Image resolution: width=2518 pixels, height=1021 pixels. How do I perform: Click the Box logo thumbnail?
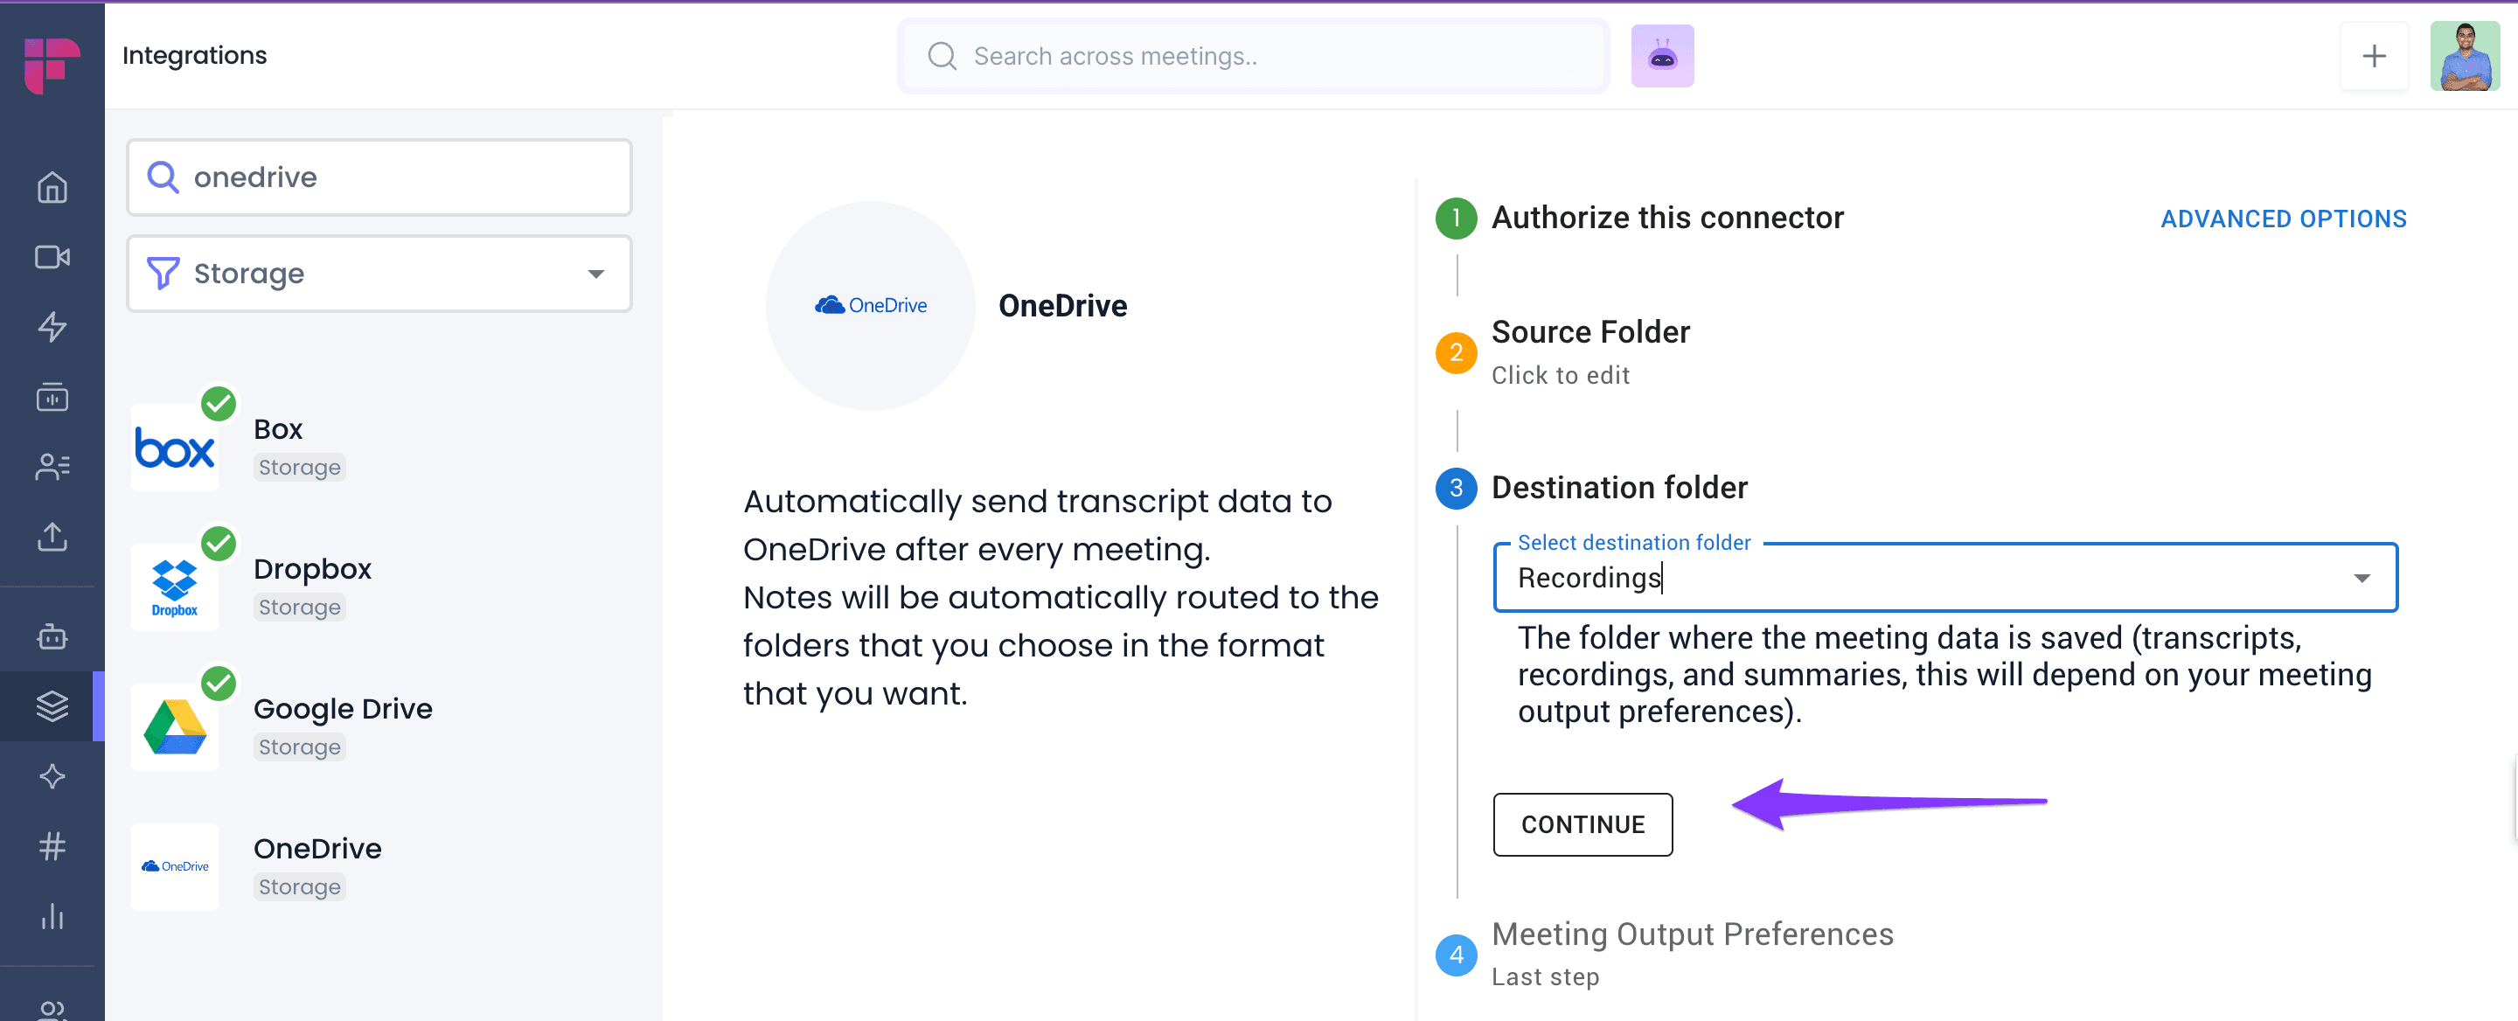pyautogui.click(x=175, y=448)
